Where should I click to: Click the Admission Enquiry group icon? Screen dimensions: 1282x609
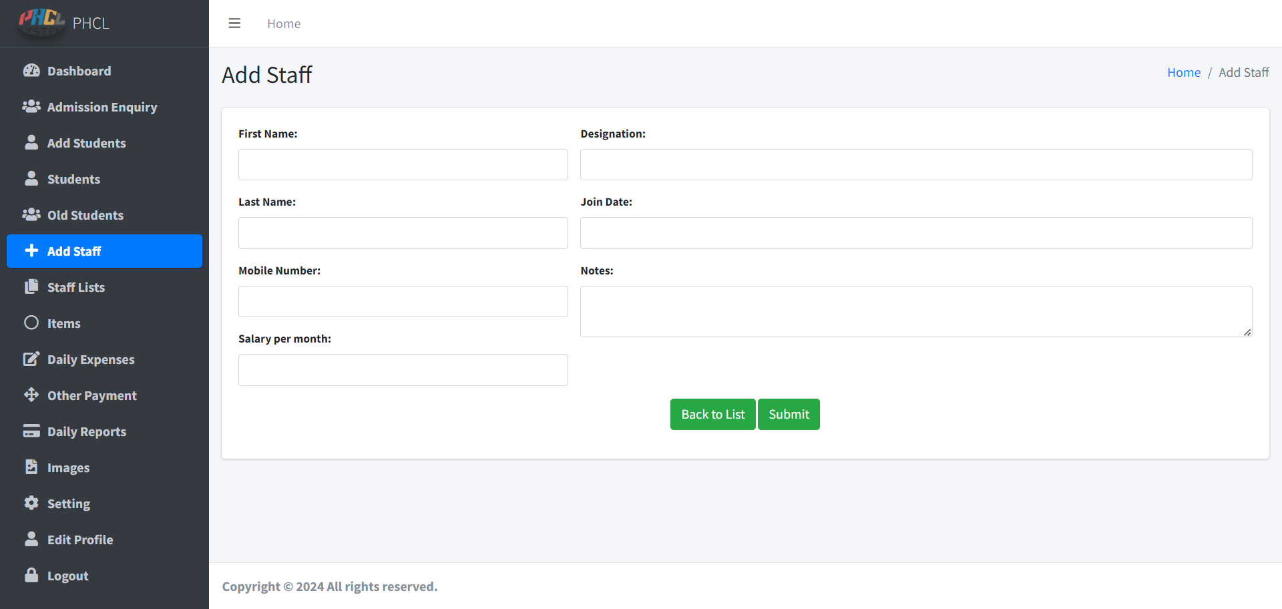(31, 107)
